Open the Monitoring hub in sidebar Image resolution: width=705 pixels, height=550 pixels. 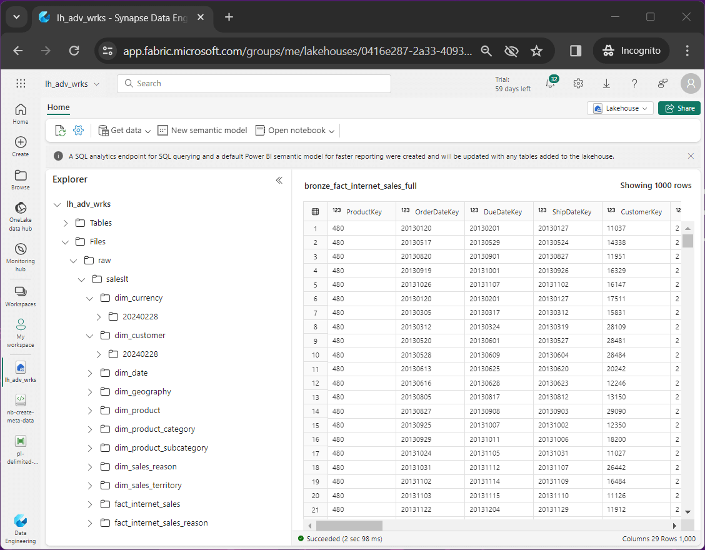20,256
